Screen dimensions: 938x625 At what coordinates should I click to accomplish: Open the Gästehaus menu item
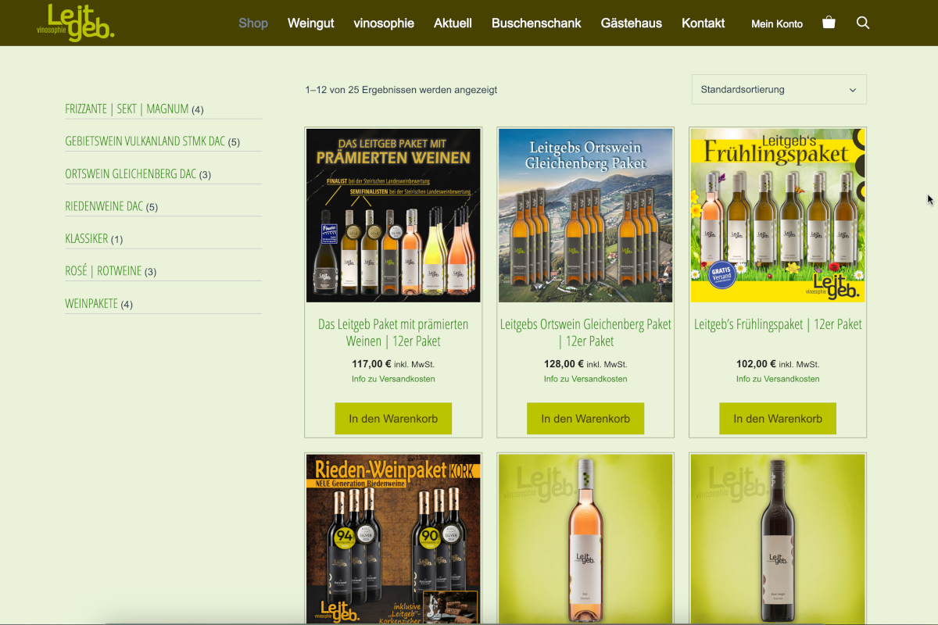click(632, 23)
